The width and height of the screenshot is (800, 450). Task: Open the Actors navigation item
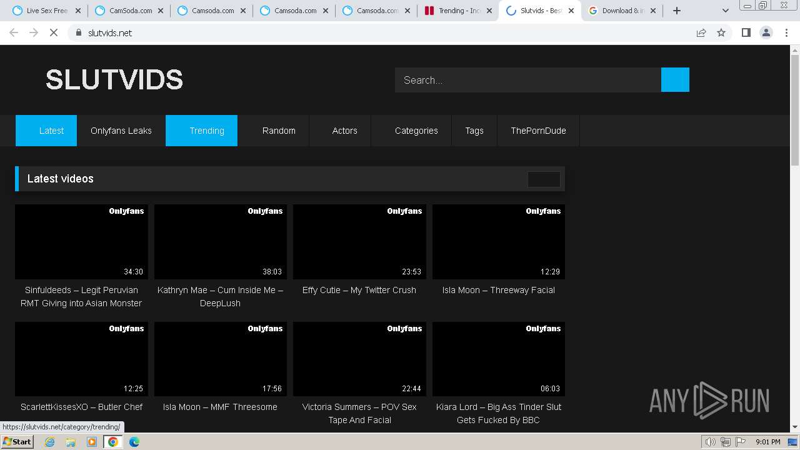[x=341, y=131]
